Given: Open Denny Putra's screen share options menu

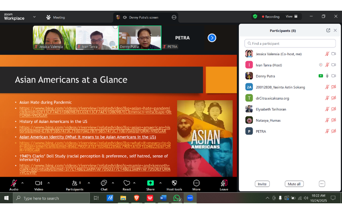Looking at the screenshot, I should [x=174, y=18].
